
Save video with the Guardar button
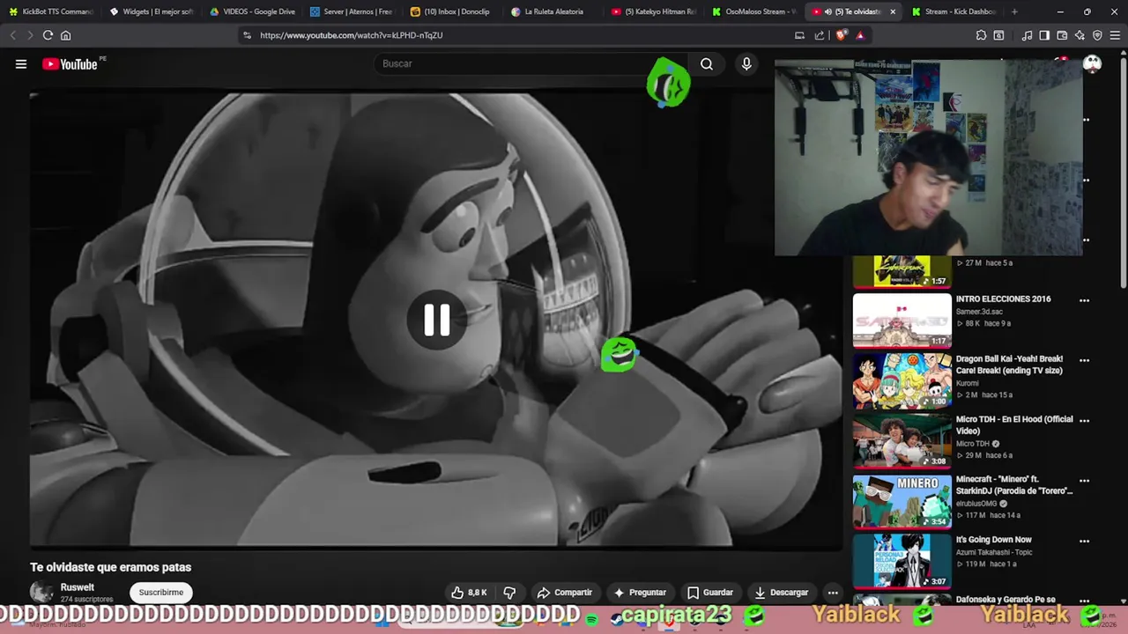click(x=710, y=593)
